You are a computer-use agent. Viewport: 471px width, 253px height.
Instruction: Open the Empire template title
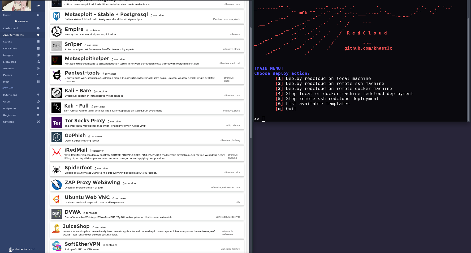click(x=74, y=29)
